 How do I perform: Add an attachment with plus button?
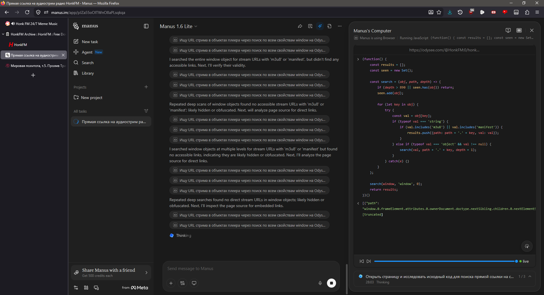(171, 283)
